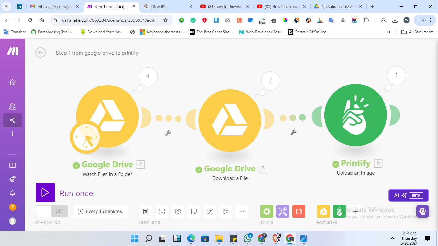Go back using the arrow beside scenario title
This screenshot has width=438, height=246.
pos(40,53)
